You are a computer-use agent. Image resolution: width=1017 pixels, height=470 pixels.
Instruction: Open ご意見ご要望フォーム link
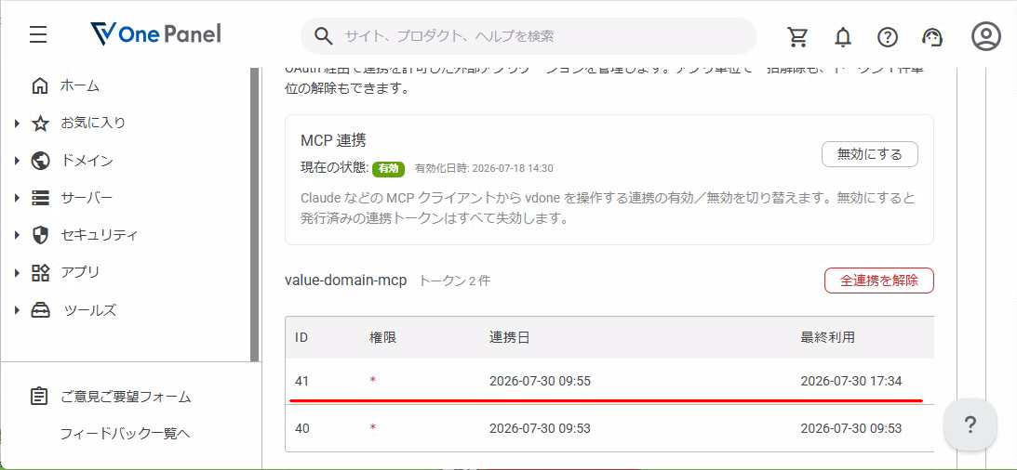pyautogui.click(x=126, y=397)
